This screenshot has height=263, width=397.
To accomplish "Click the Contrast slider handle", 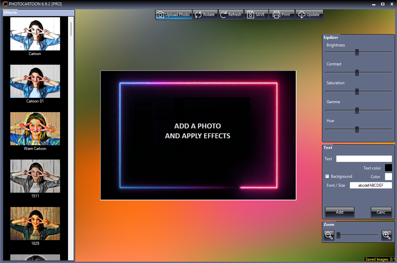I will [357, 73].
